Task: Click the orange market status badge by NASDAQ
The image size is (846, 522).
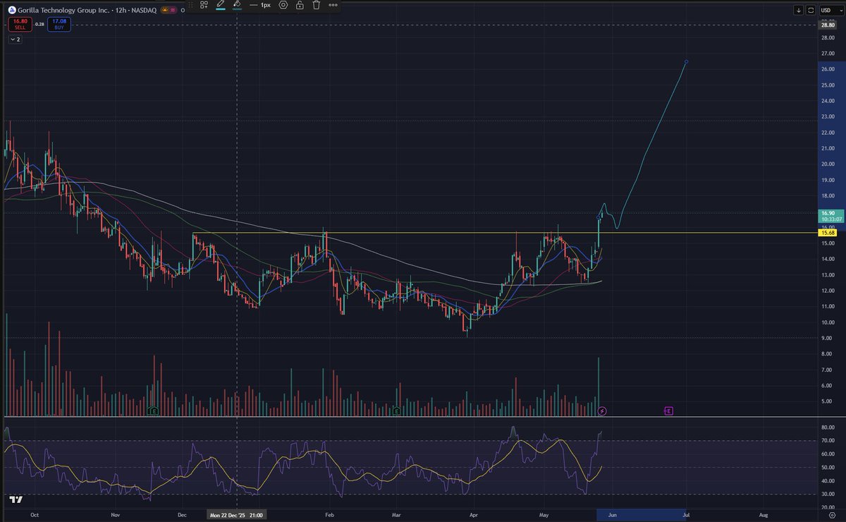Action: point(166,11)
